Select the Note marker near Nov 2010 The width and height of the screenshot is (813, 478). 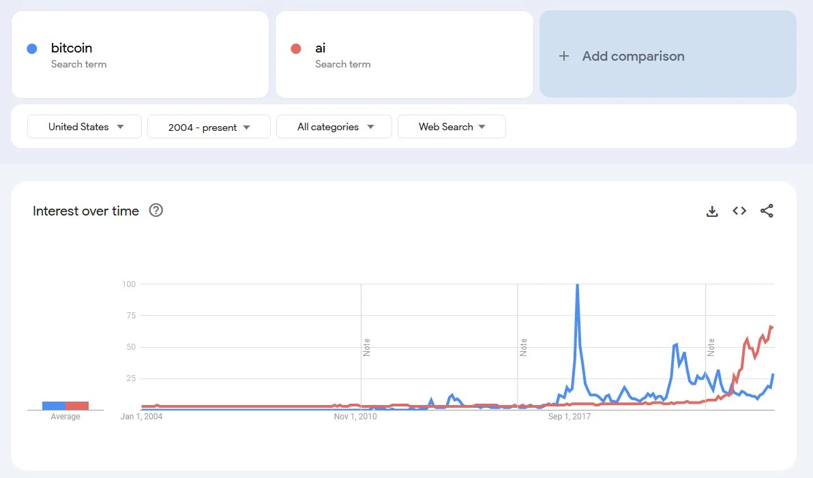366,347
